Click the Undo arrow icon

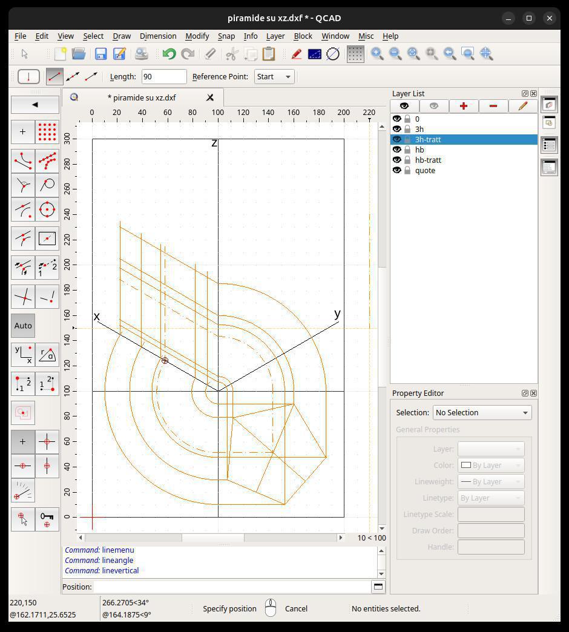pyautogui.click(x=169, y=54)
